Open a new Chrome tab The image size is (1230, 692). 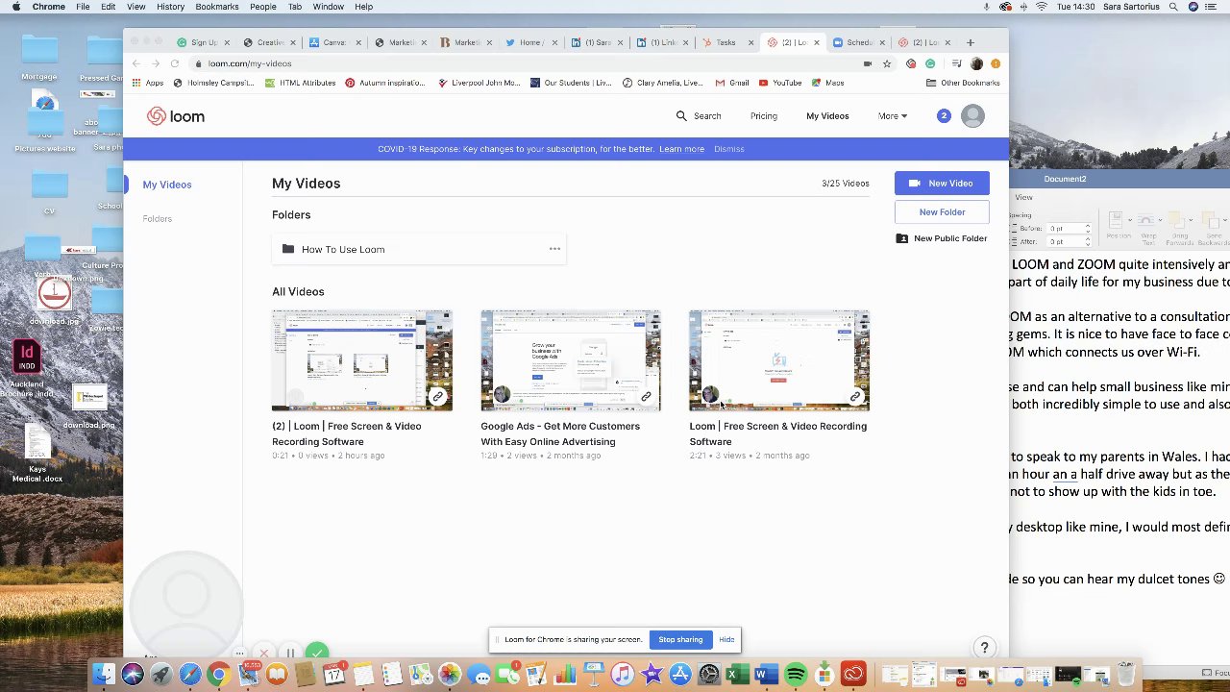tap(970, 42)
